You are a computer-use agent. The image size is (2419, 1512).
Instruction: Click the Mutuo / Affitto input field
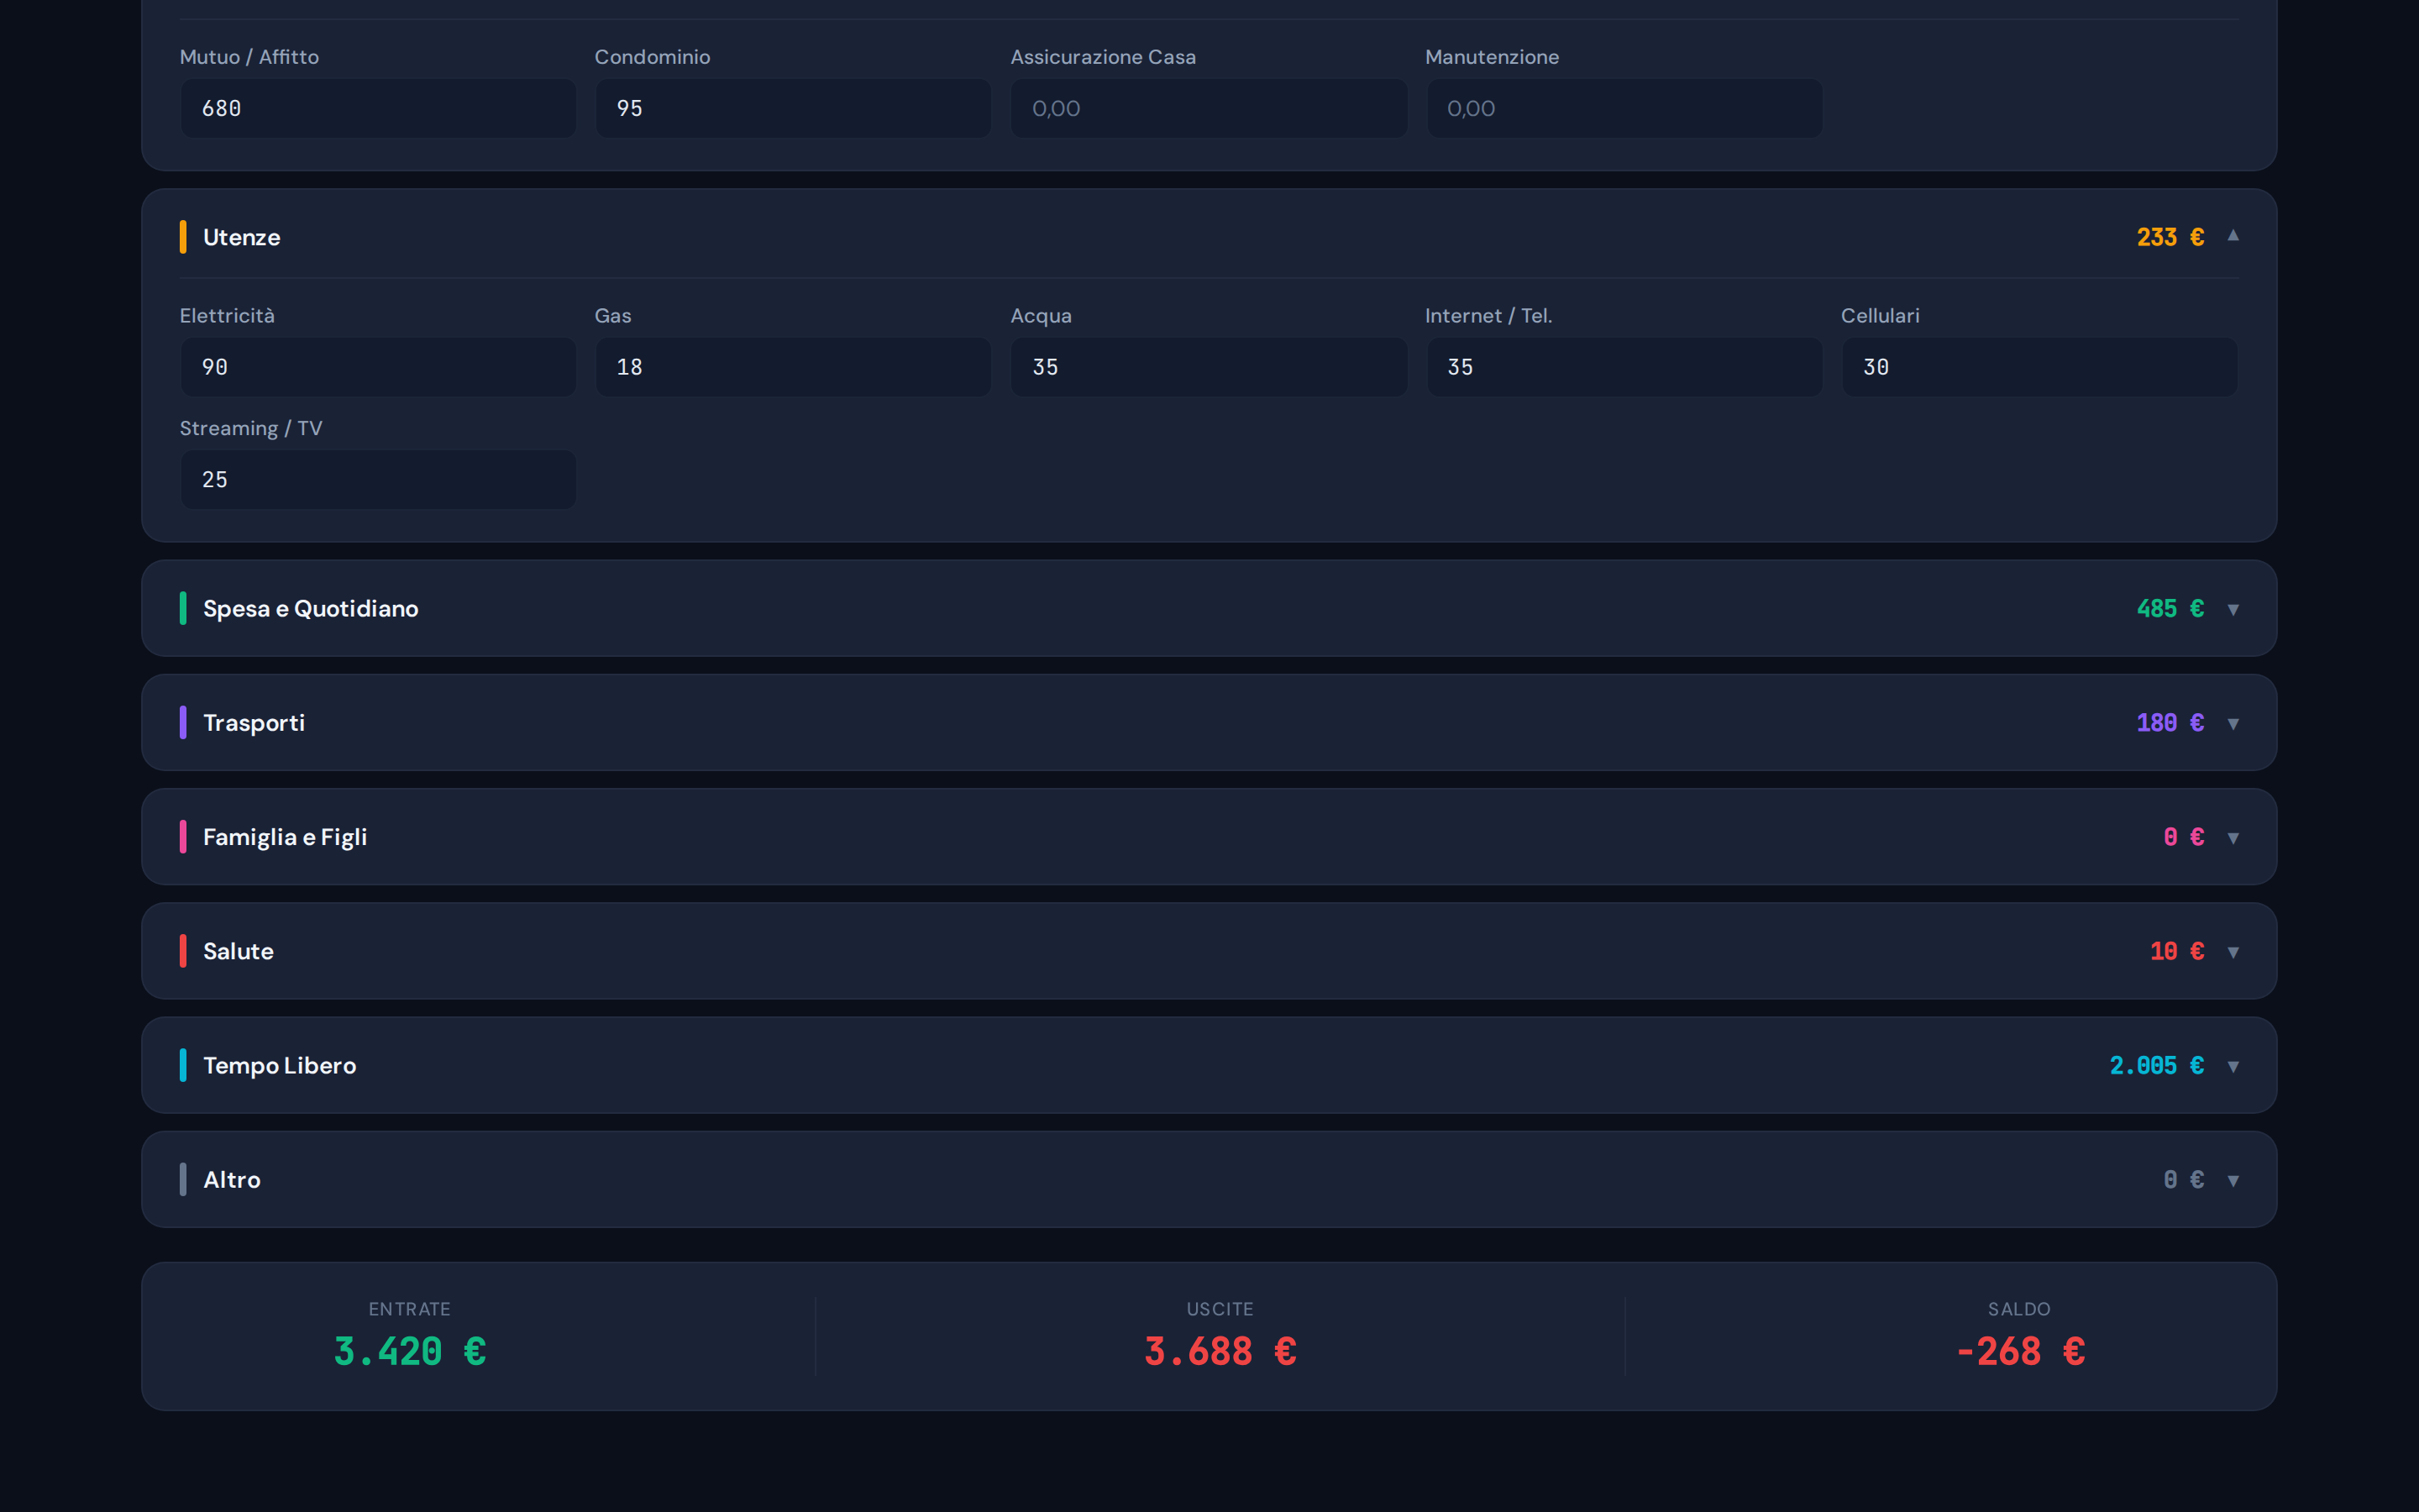[378, 108]
